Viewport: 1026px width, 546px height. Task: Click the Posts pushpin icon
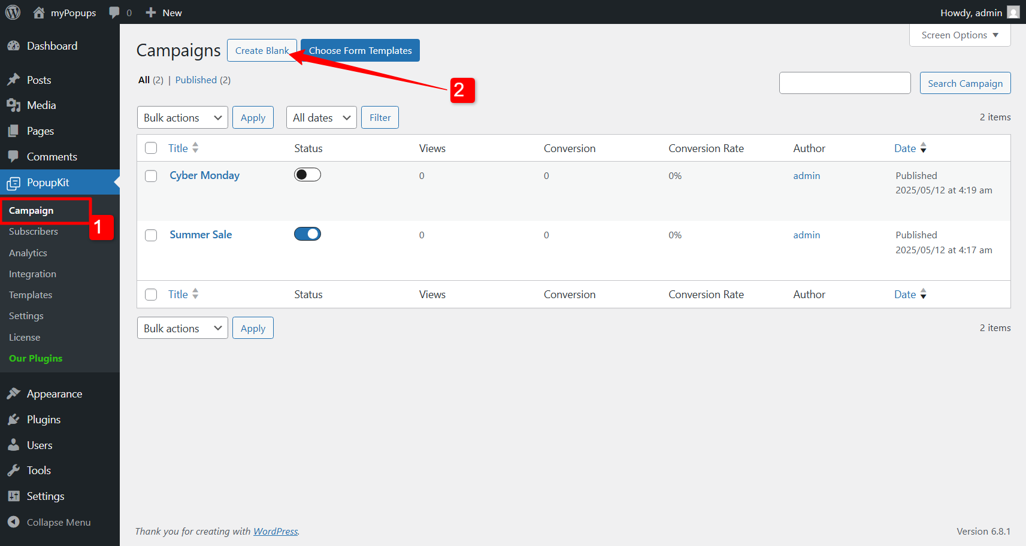point(14,80)
